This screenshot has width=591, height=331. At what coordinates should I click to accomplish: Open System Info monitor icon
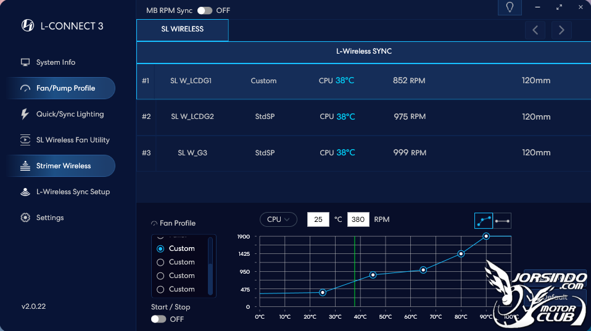pos(25,62)
